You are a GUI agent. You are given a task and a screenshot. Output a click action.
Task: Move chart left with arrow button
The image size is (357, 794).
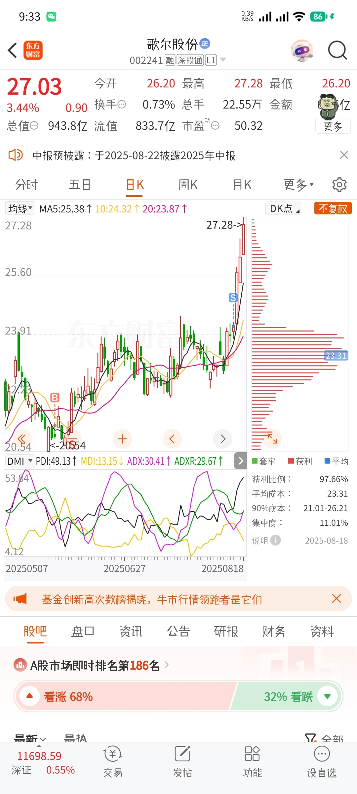[172, 439]
